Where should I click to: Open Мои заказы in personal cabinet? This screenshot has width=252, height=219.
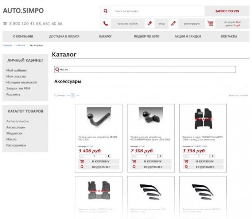(16, 76)
